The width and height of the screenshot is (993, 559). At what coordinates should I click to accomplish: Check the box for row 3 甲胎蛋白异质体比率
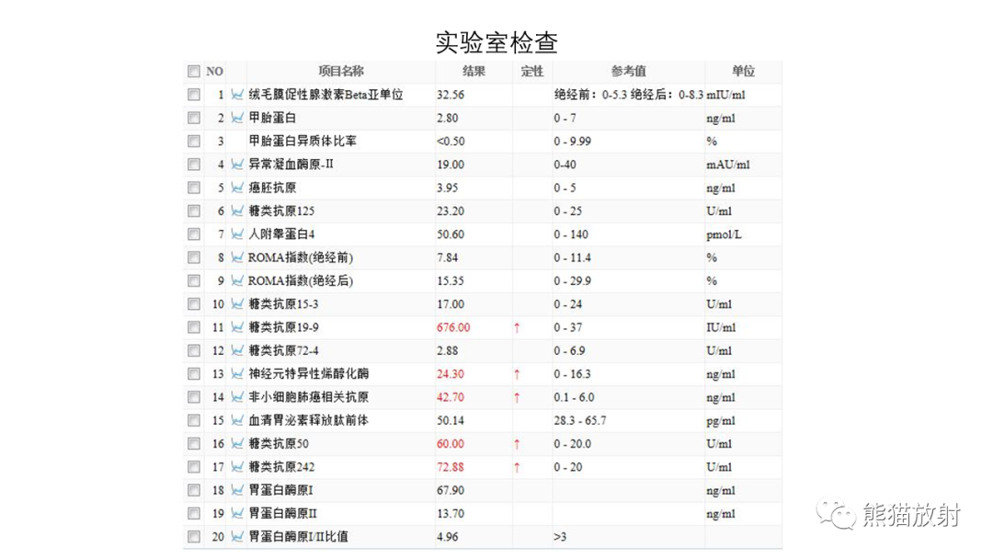[194, 142]
